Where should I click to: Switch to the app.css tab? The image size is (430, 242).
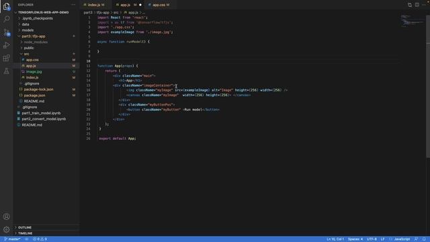159,5
